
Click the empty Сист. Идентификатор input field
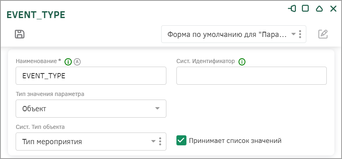click(251, 75)
